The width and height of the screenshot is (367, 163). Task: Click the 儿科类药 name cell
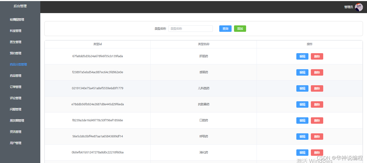coord(204,88)
